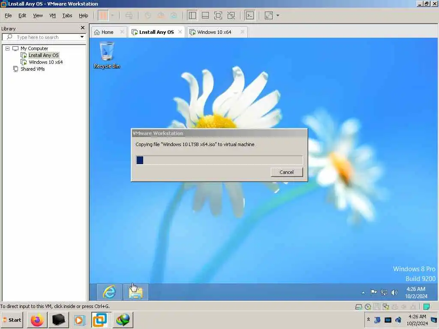This screenshot has width=439, height=329.
Task: Open the File menu
Action: pyautogui.click(x=8, y=16)
